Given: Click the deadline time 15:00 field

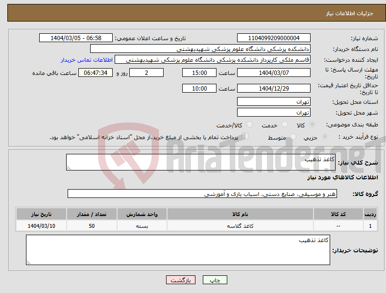Looking at the screenshot, I should [x=199, y=73].
